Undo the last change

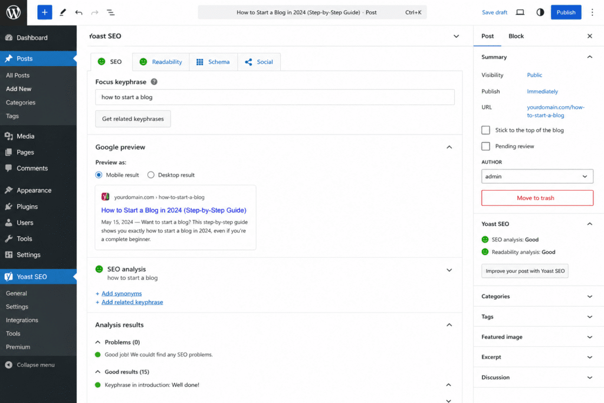(78, 12)
